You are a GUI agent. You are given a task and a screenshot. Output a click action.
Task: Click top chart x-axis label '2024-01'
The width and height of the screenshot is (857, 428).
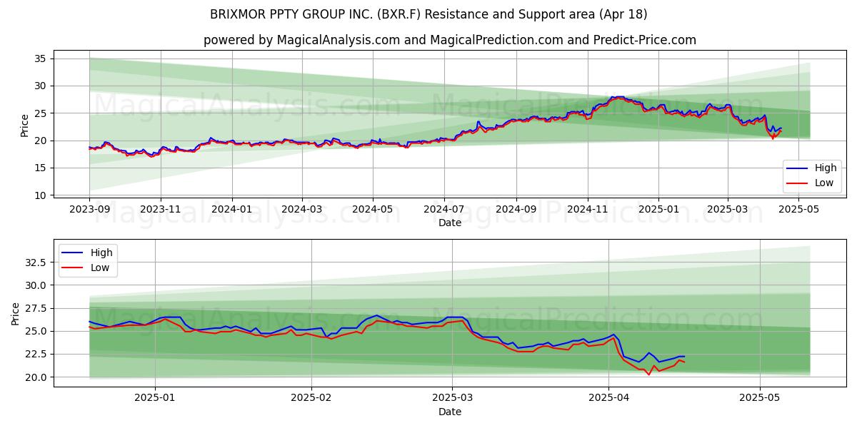pyautogui.click(x=231, y=210)
